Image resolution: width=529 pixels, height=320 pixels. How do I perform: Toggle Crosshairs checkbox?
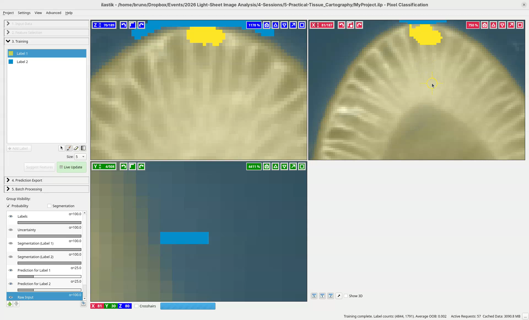pos(137,306)
